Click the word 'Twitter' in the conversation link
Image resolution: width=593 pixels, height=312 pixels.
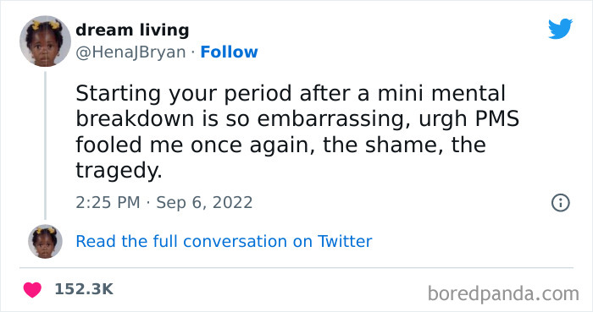pyautogui.click(x=345, y=242)
